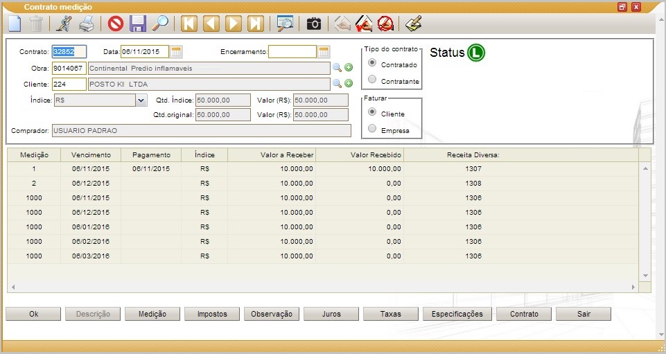Click the Vencimento cell 06/01/2016
666x354 pixels.
pos(91,227)
